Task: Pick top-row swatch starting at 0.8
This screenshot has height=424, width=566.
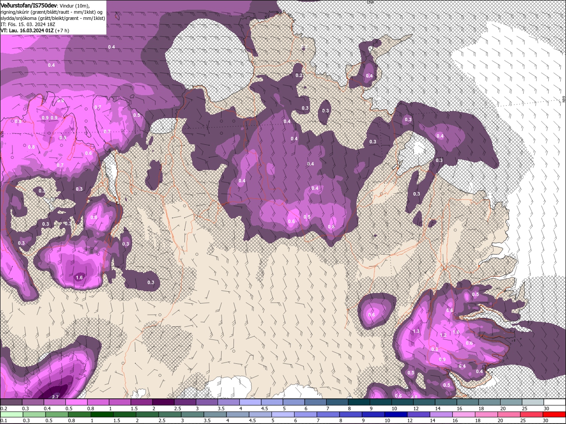Action: tap(98, 402)
